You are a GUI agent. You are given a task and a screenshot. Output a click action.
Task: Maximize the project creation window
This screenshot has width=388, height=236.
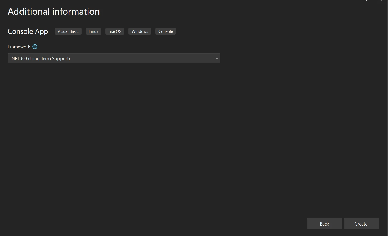coord(365,1)
